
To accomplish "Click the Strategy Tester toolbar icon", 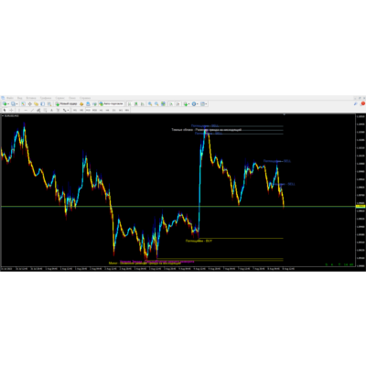I will (x=48, y=104).
